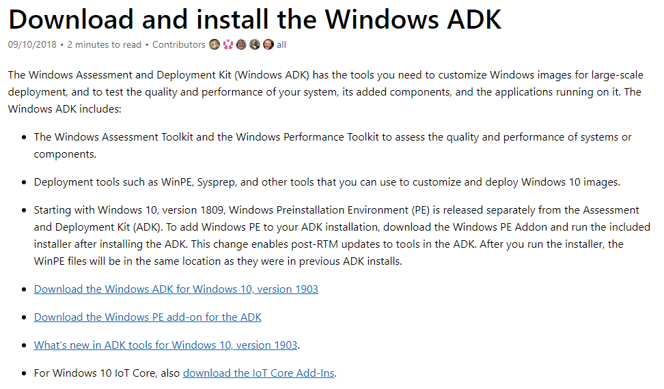The height and width of the screenshot is (389, 664).
Task: Open the pink pixel-pattern contributor avatar
Action: pos(228,44)
